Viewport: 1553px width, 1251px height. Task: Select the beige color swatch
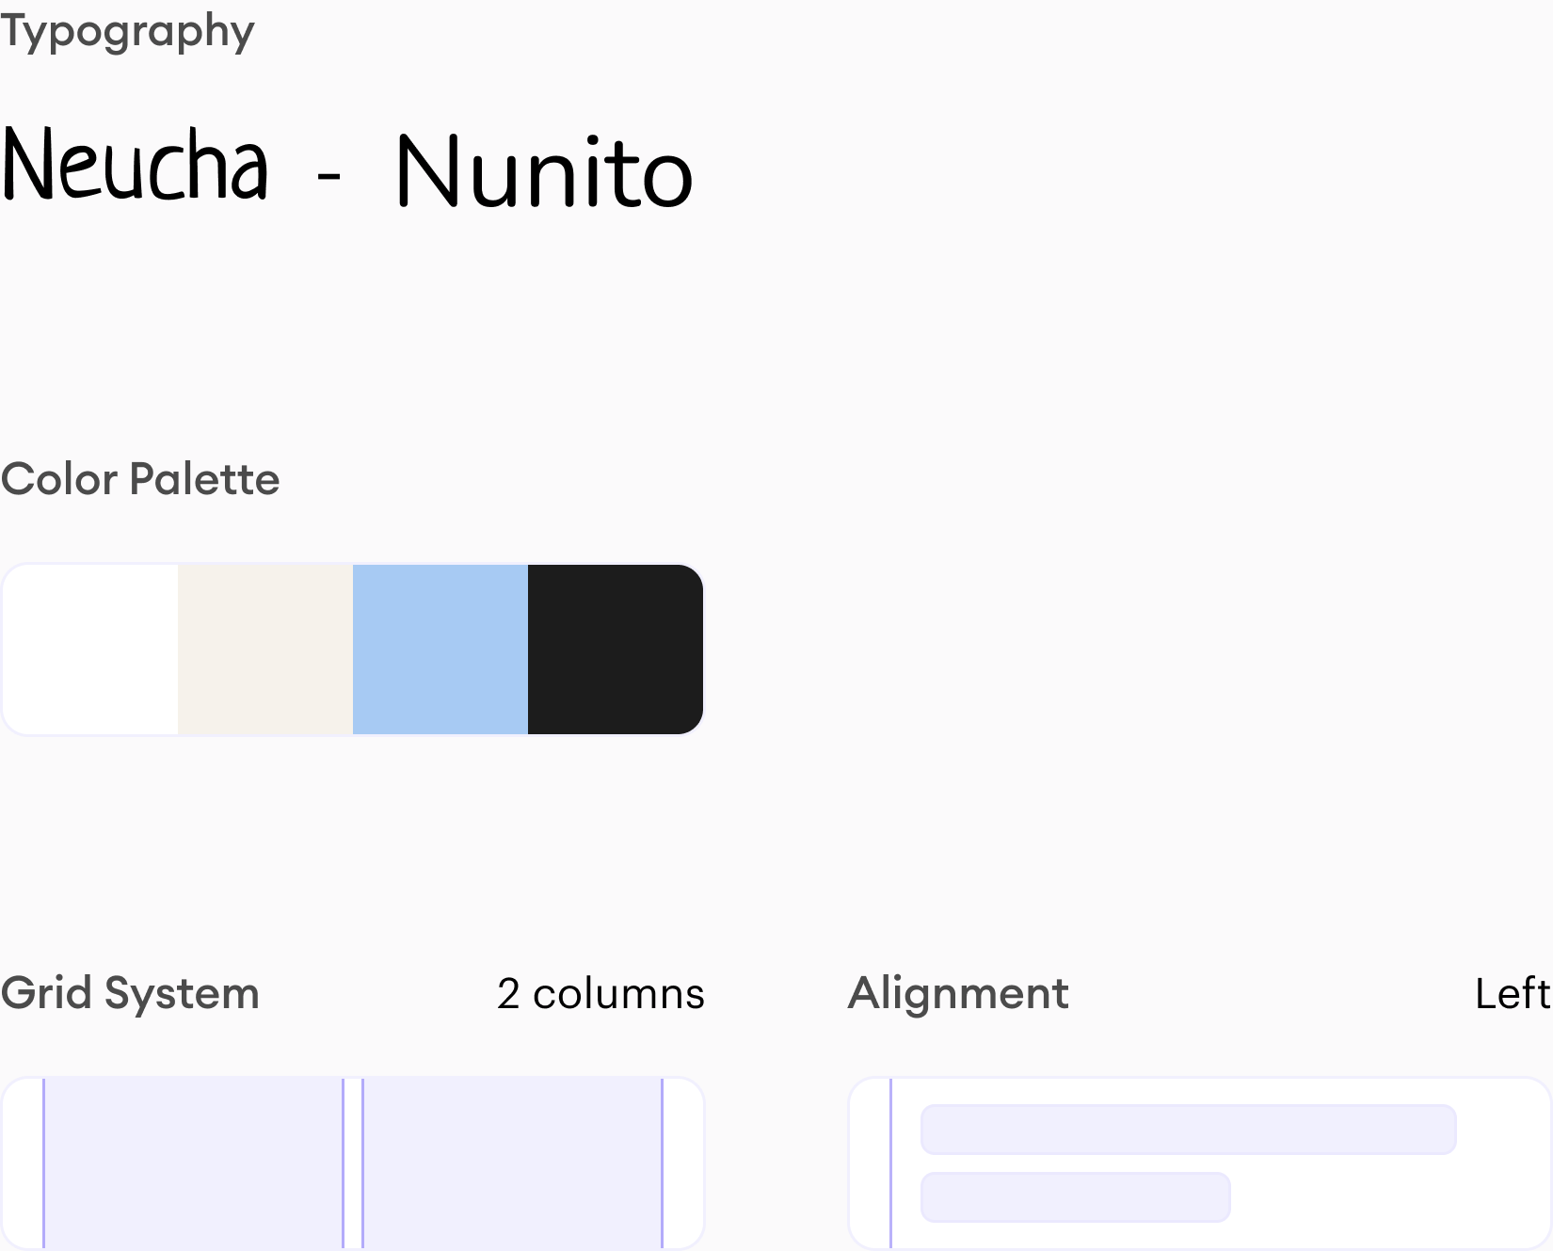click(265, 650)
